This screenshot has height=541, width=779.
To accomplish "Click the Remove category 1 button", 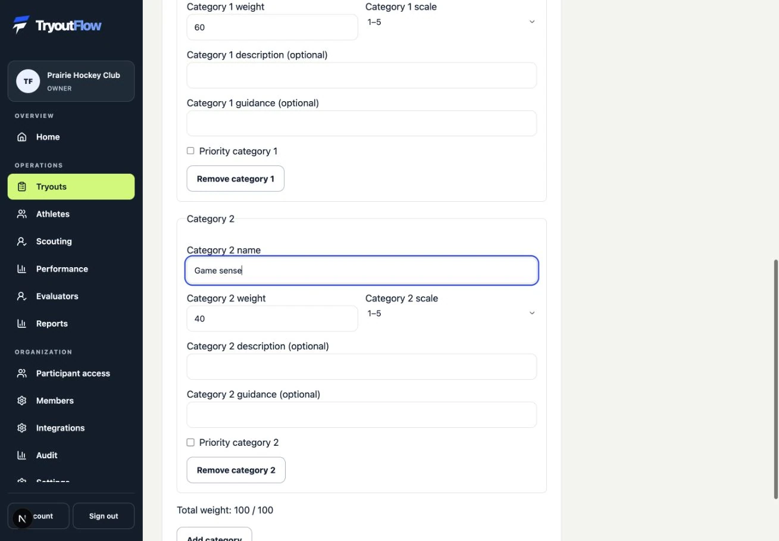I will 236,179.
